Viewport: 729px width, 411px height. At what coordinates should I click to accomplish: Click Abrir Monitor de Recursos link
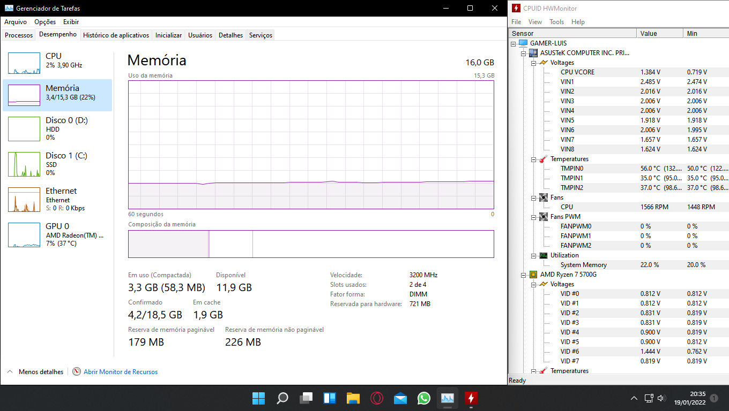click(121, 372)
